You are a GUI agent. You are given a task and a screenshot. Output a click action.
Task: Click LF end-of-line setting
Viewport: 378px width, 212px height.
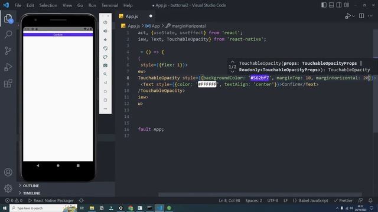click(x=285, y=200)
